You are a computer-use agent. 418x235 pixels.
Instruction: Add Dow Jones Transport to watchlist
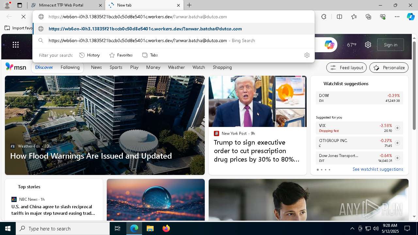click(x=397, y=158)
